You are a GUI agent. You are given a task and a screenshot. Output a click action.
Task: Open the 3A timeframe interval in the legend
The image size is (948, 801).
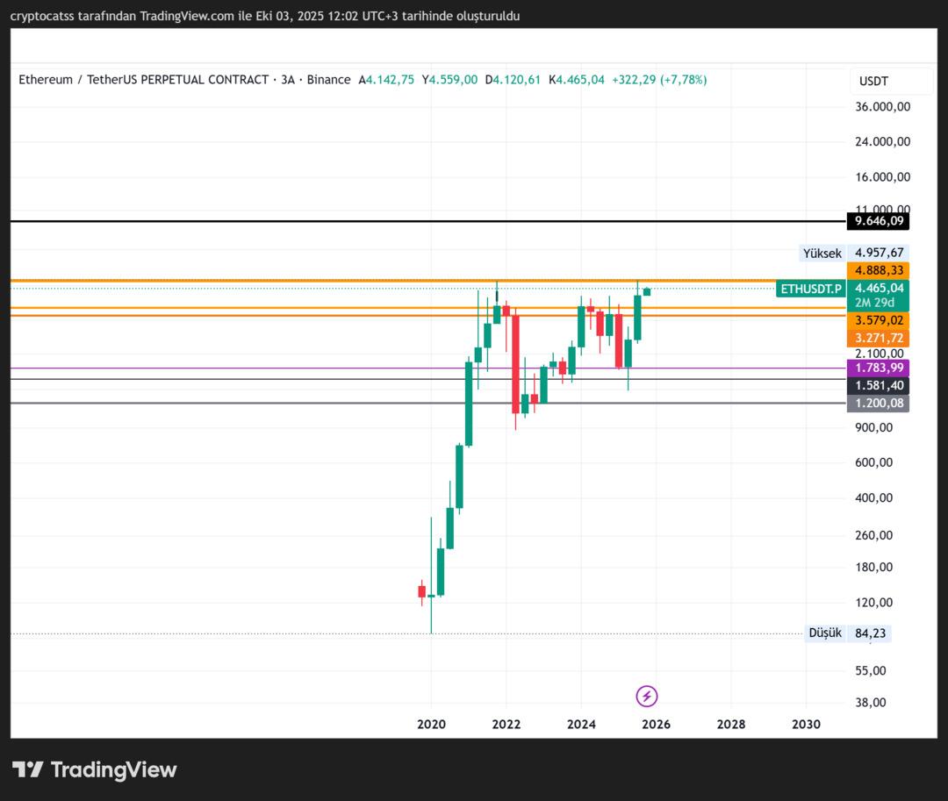coord(288,80)
